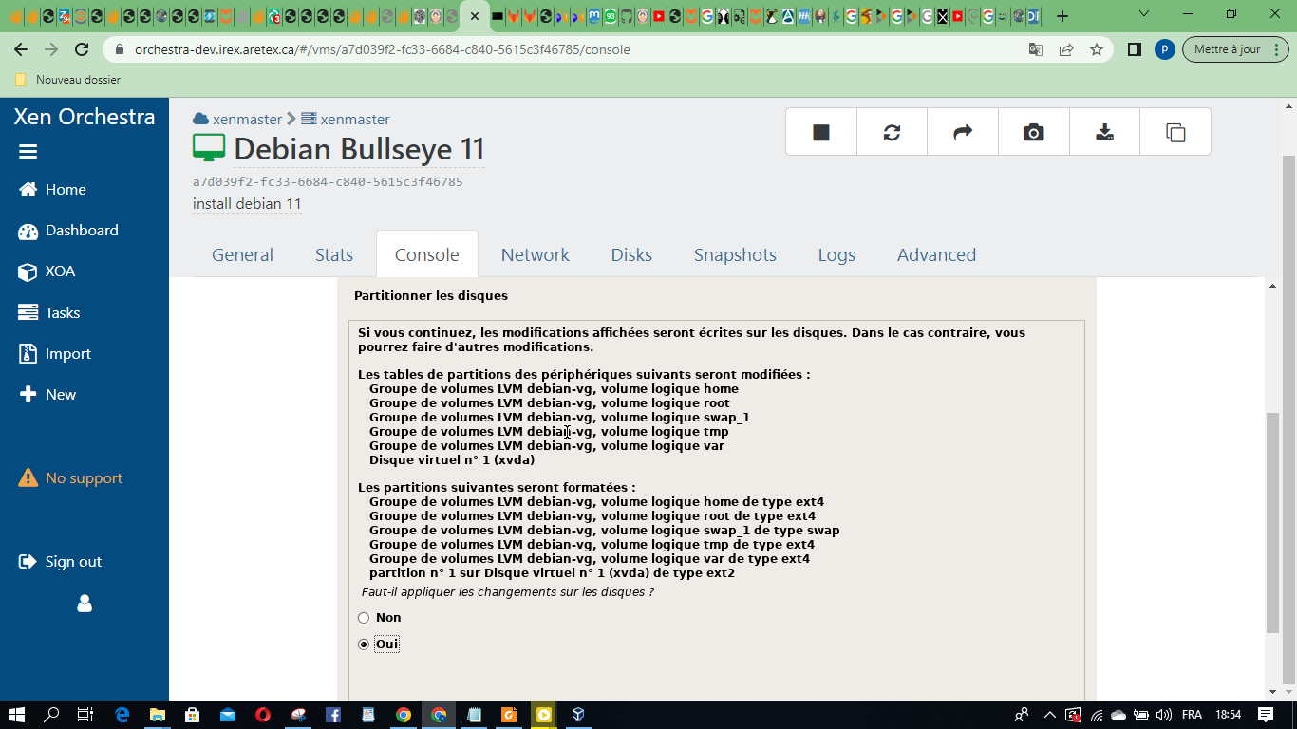
Task: Take a snapshot with the camera icon
Action: click(1033, 132)
